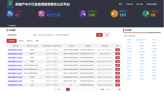Open 合肥市 member link
This screenshot has height=102, width=164.
pos(154,76)
